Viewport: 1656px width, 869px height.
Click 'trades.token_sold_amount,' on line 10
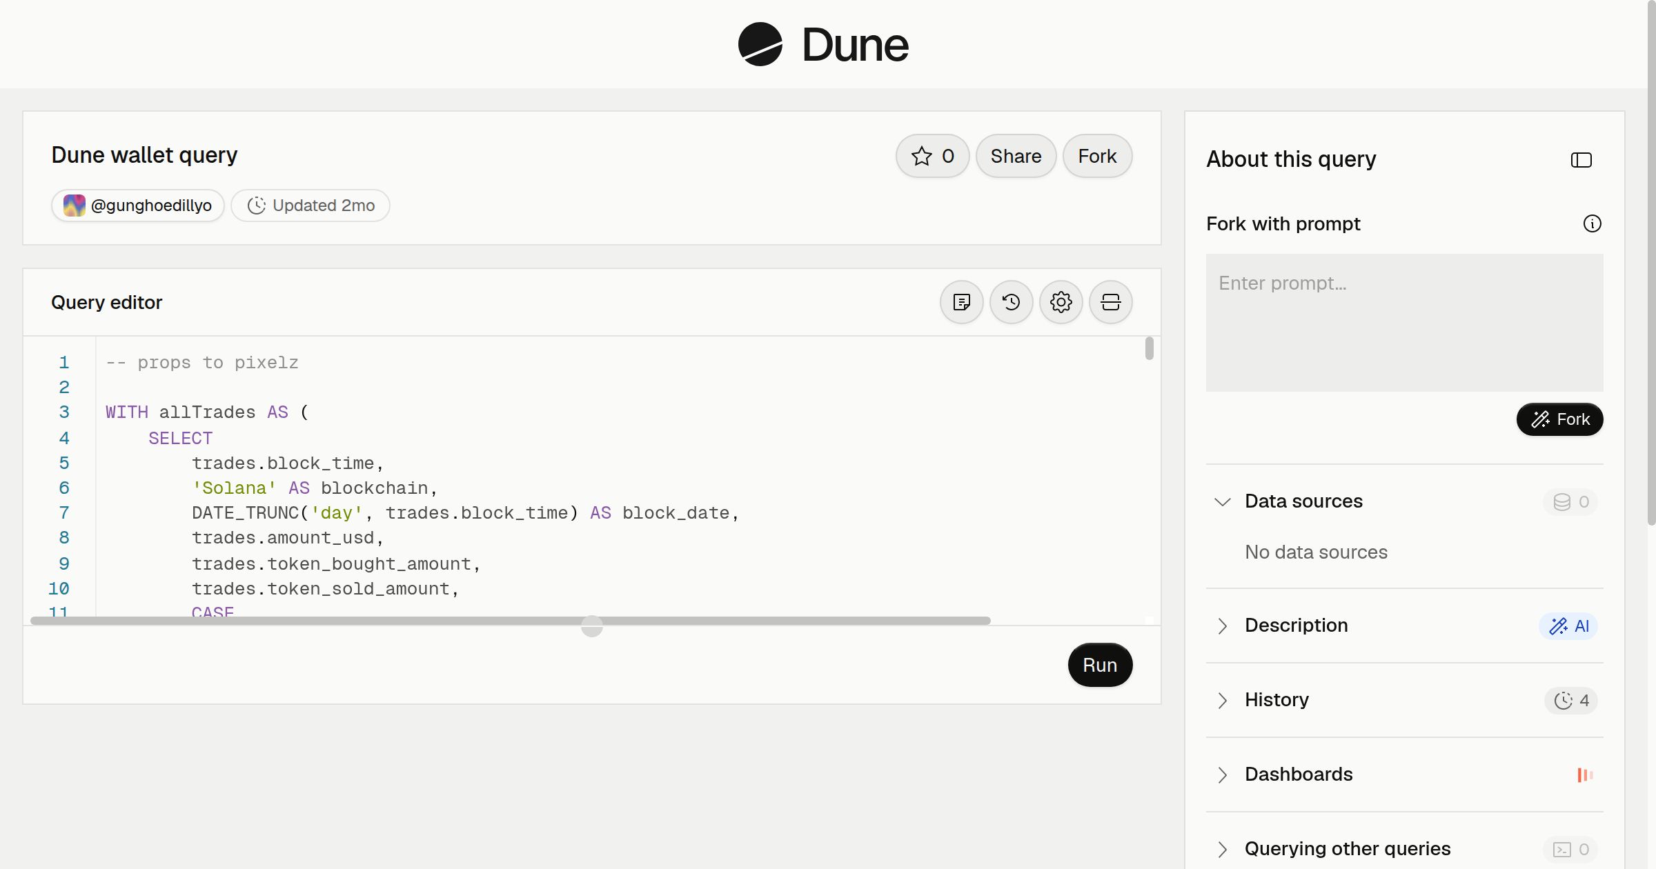click(x=326, y=589)
